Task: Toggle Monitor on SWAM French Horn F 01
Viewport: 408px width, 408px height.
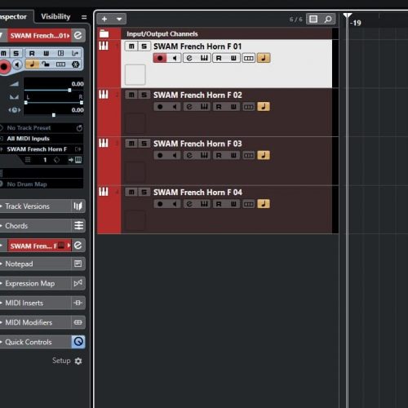Action: pyautogui.click(x=175, y=58)
